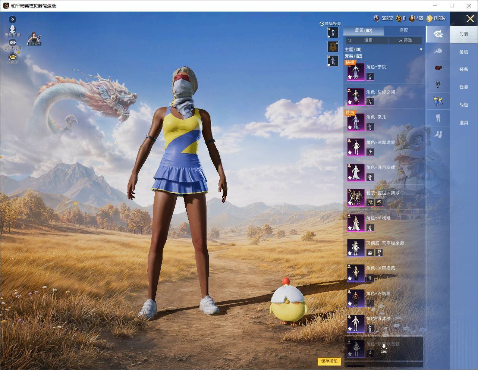Image resolution: width=478 pixels, height=370 pixels.
Task: Select the 角色-宁姚 outfit thumbnail
Action: pyautogui.click(x=356, y=72)
